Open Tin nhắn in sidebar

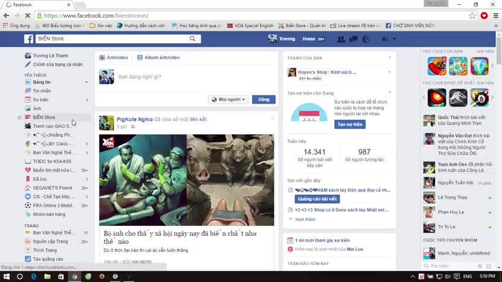click(42, 91)
